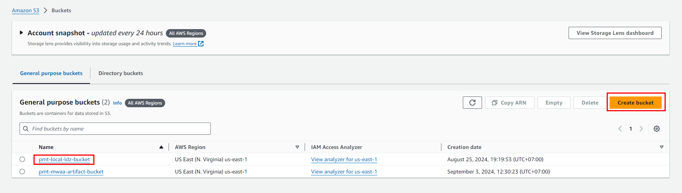682x193 pixels.
Task: Click the August 25, 2024 creation date cell
Action: click(495, 159)
